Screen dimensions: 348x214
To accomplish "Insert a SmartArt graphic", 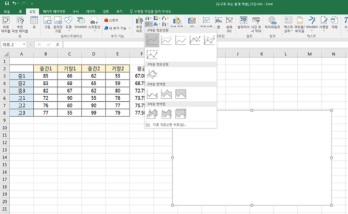I will (x=80, y=23).
